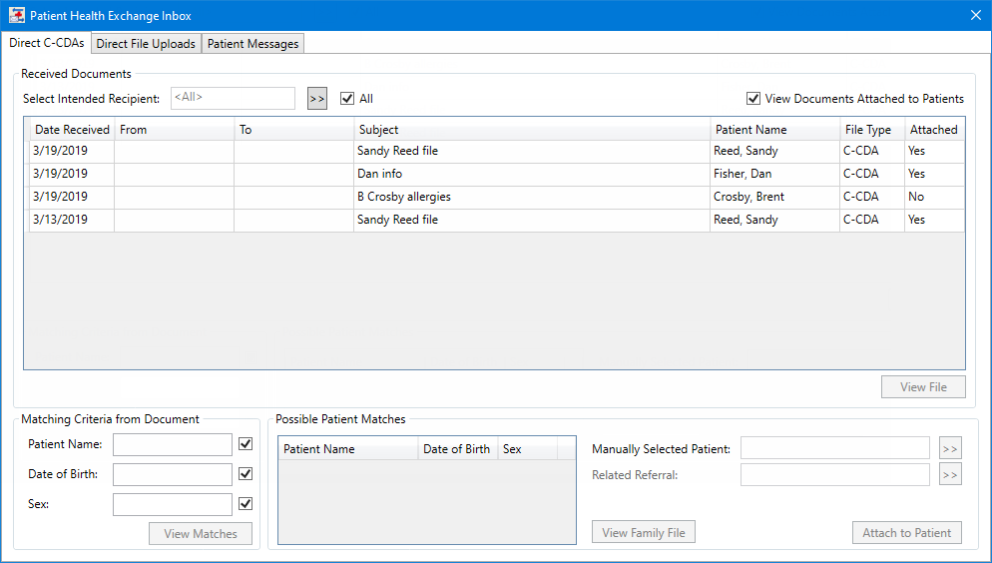
Task: Click the Attach to Patient button
Action: coord(906,533)
